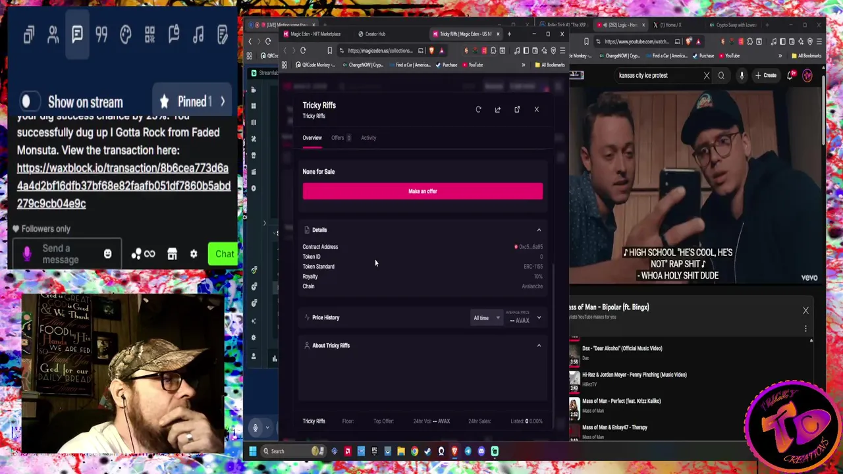Open the All time range dropdown
This screenshot has height=474, width=843.
click(487, 318)
